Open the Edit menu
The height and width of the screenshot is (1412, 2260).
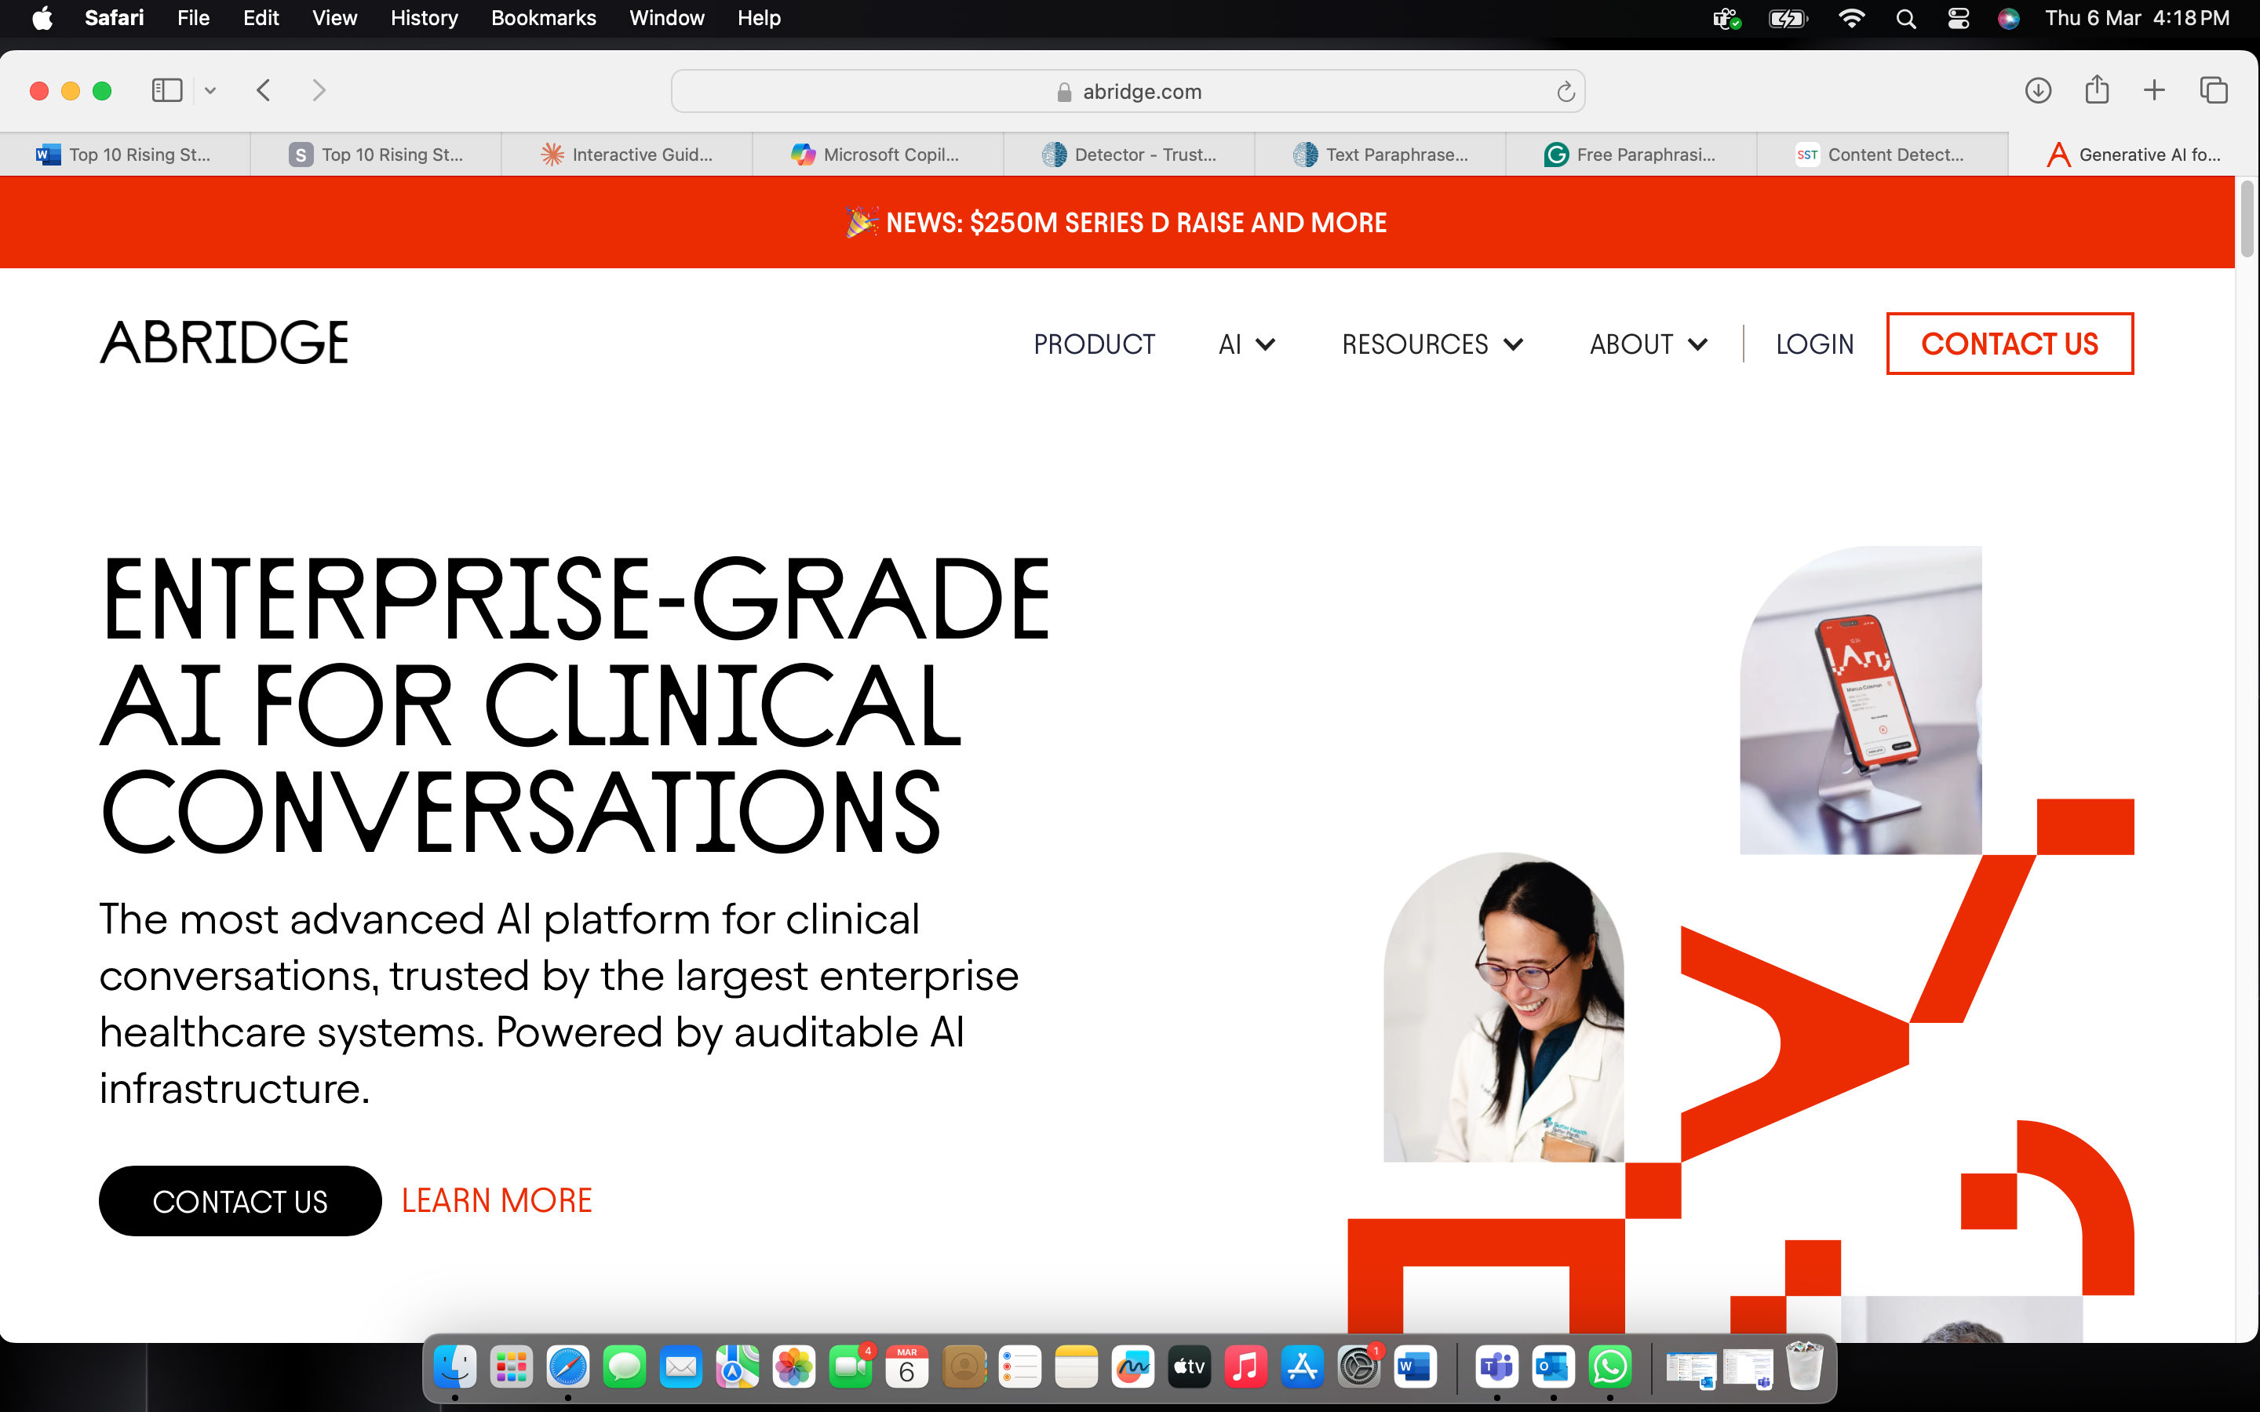pos(261,18)
